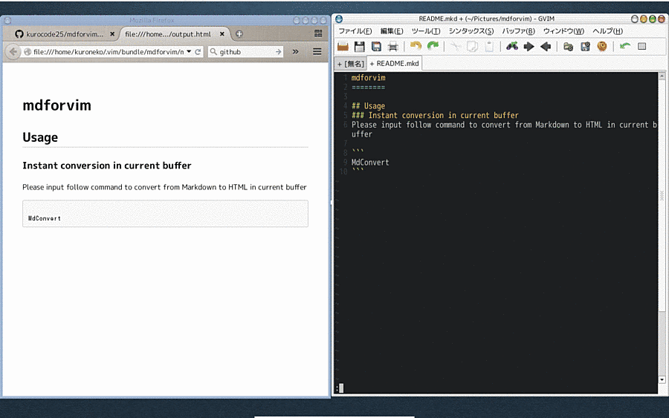Open the ヘルプ(H) menu

(x=607, y=31)
